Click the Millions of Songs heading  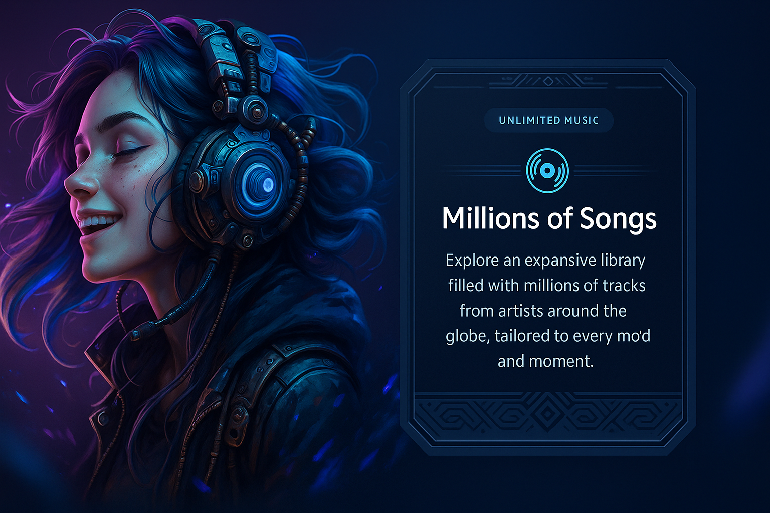click(549, 219)
